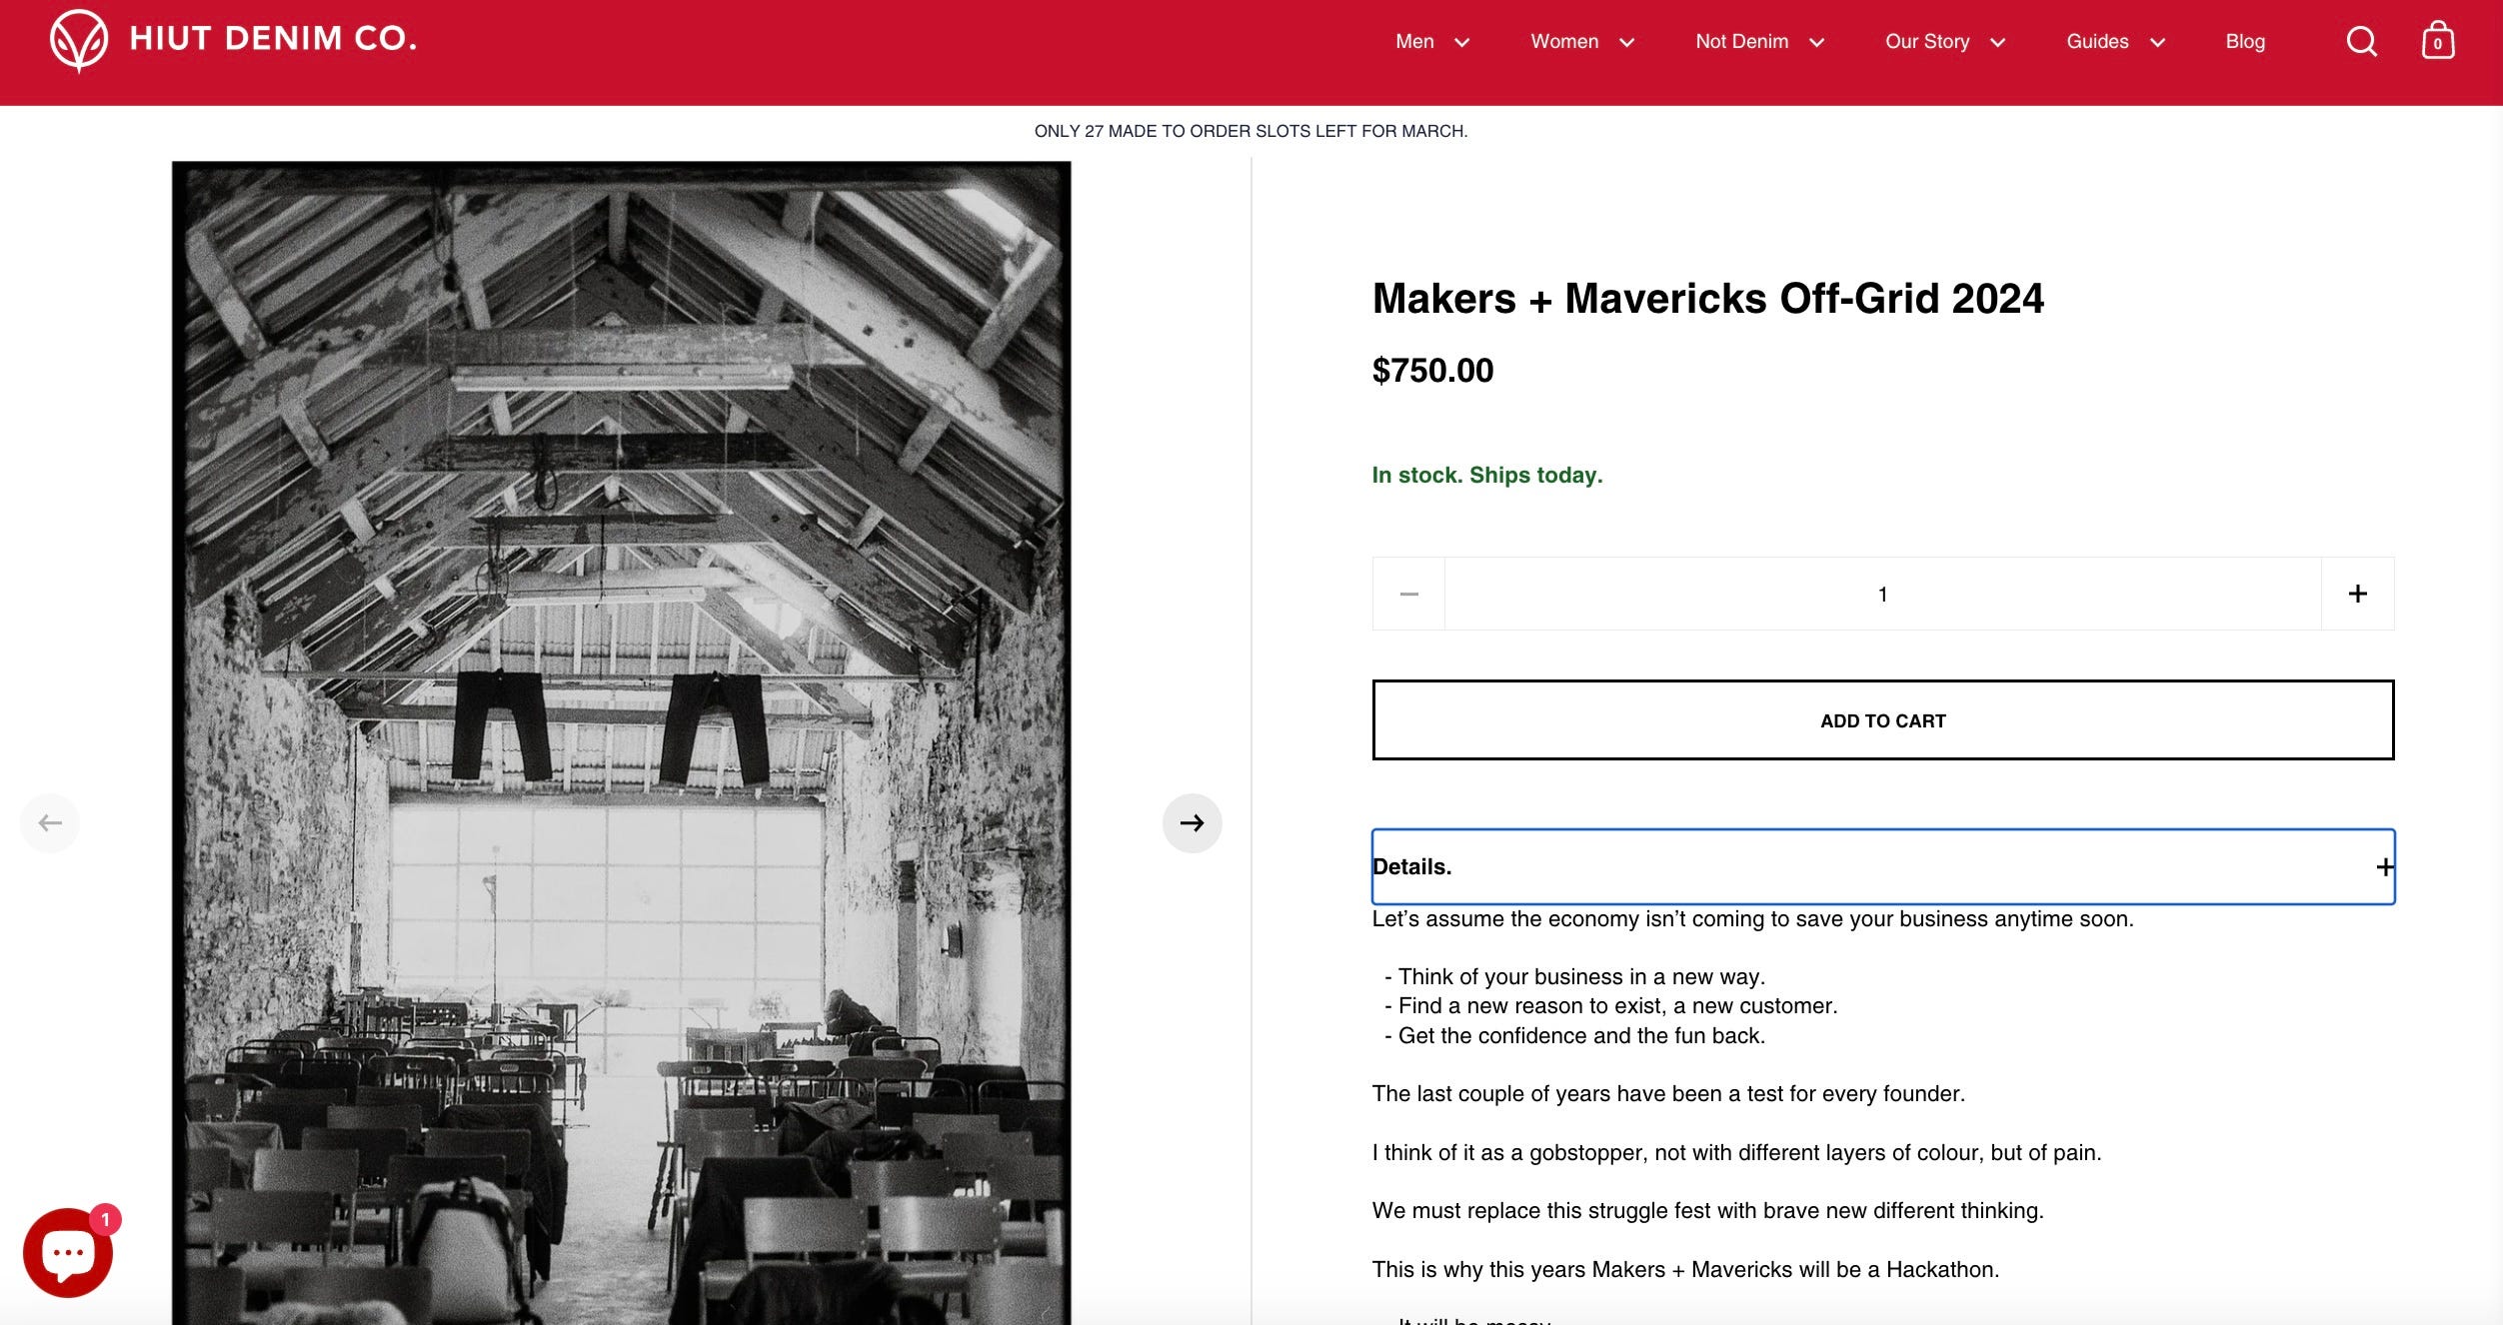The height and width of the screenshot is (1325, 2503).
Task: Click the product title Makers + Mavericks Off-Grid 2024
Action: (x=1708, y=299)
